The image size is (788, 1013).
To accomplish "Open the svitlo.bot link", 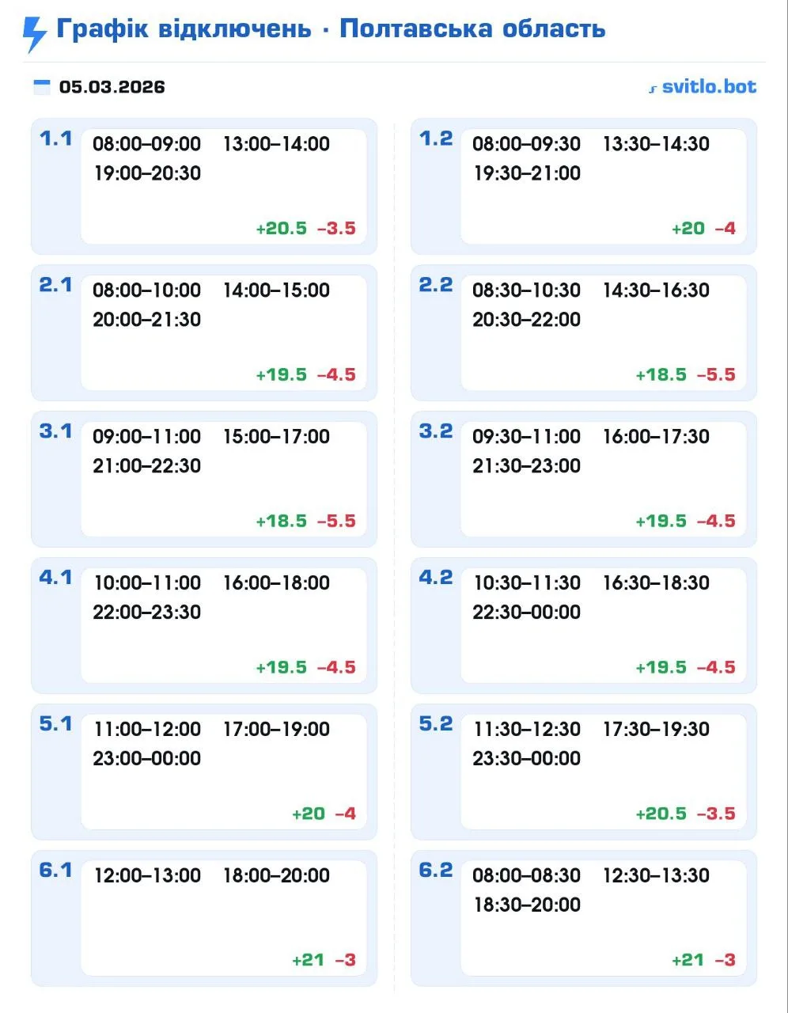I will click(708, 86).
